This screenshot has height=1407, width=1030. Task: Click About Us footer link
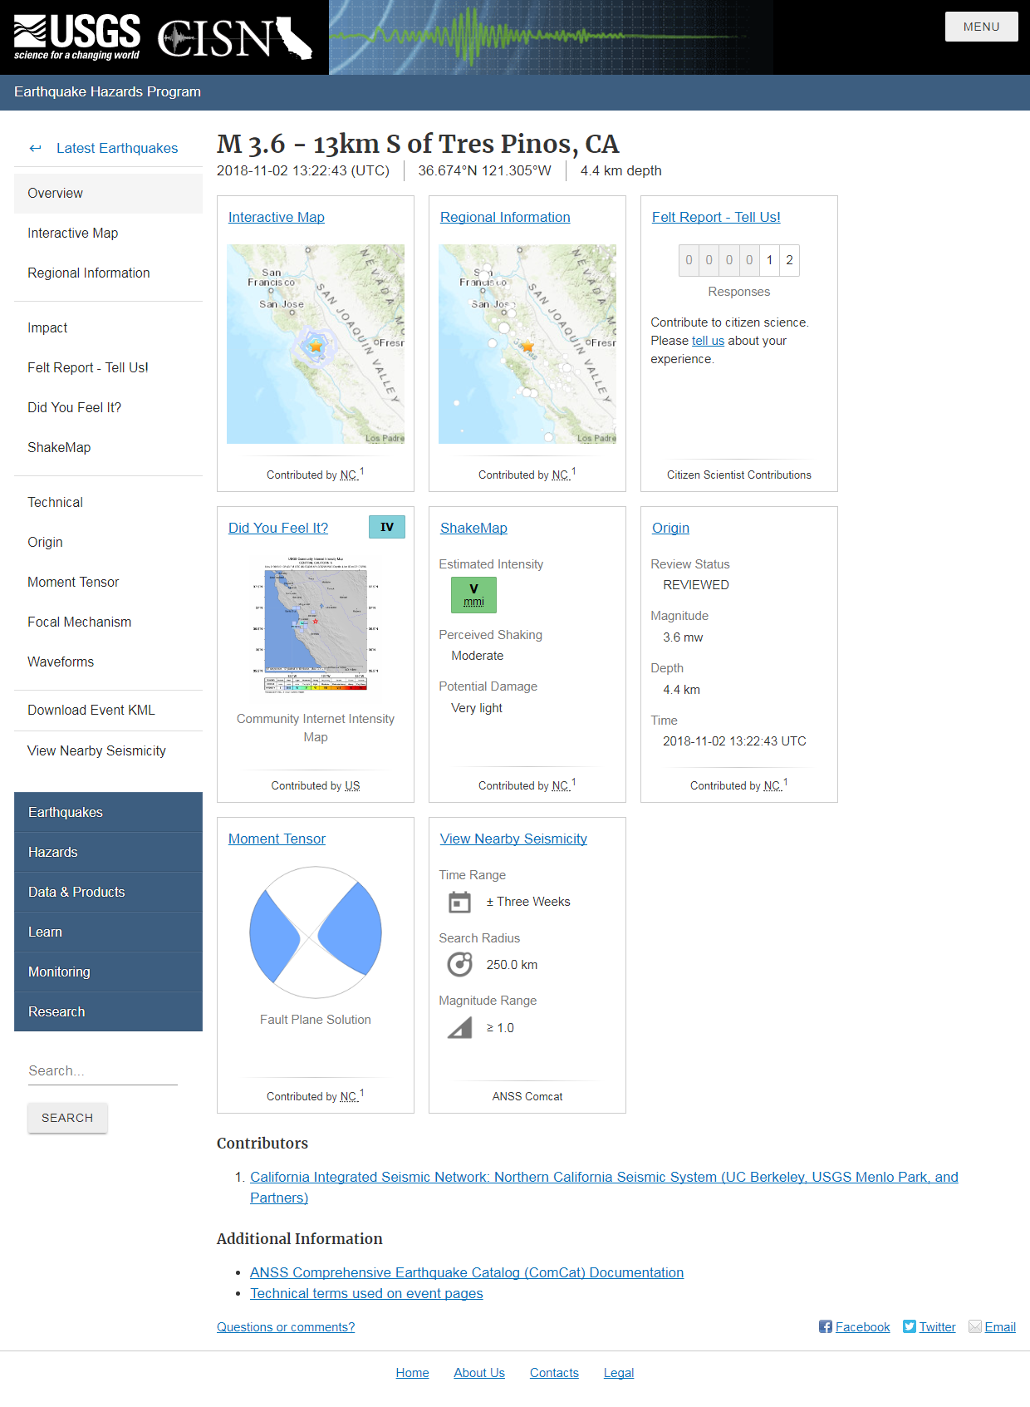(x=479, y=1373)
